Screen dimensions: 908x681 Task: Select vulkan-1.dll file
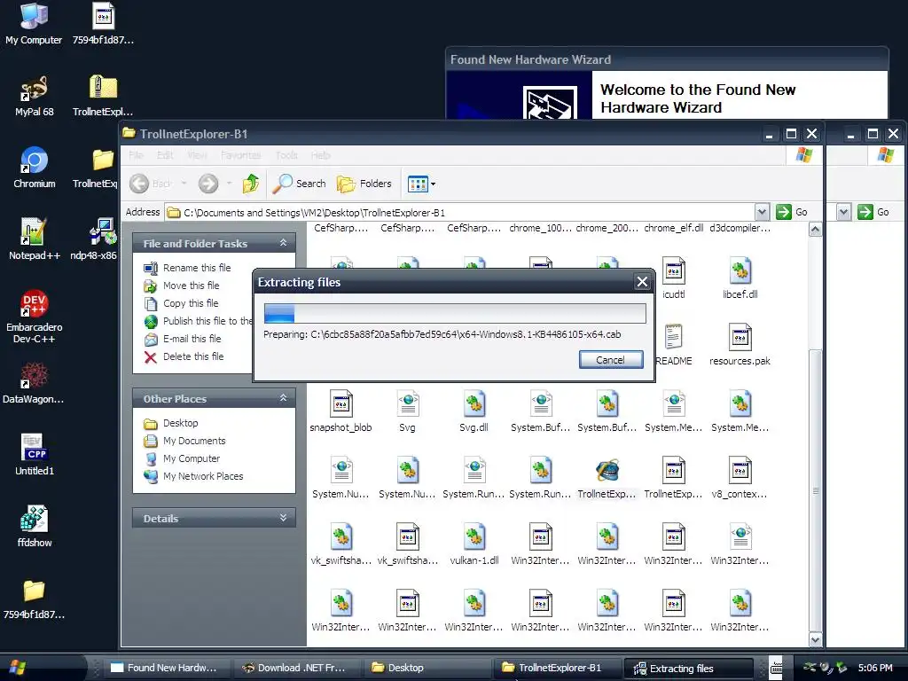click(x=474, y=544)
